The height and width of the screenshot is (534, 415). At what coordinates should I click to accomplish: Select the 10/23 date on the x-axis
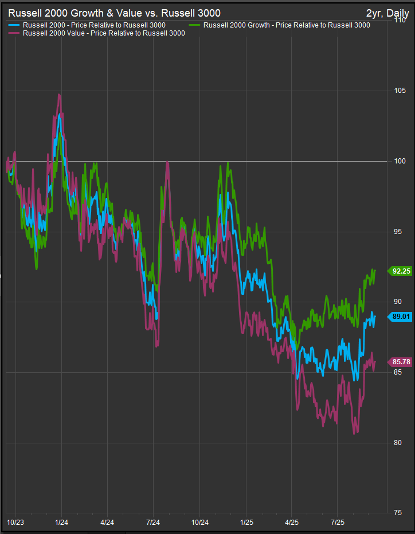point(15,523)
